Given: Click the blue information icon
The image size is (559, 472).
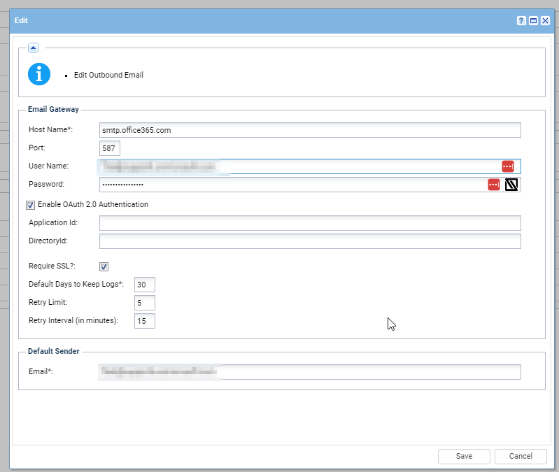Looking at the screenshot, I should click(x=39, y=74).
